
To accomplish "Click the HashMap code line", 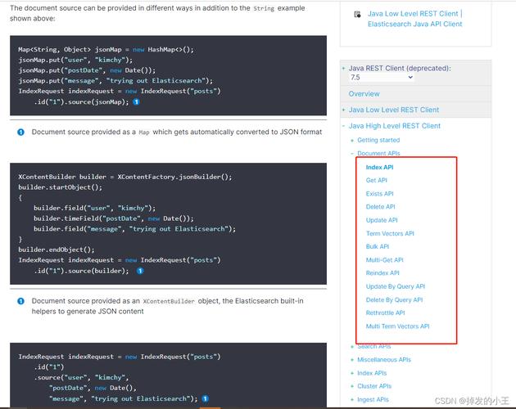I will (106, 49).
